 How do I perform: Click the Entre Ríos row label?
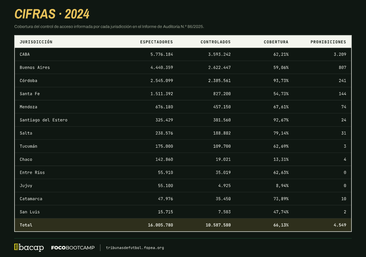click(32, 173)
